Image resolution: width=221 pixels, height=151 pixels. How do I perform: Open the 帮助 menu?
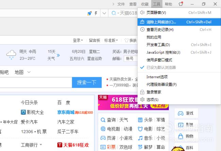click(169, 4)
